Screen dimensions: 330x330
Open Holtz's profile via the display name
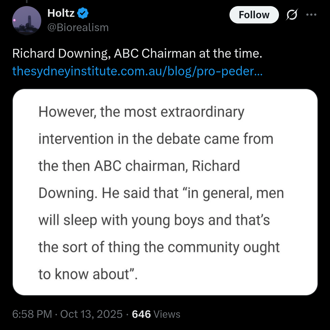(60, 13)
